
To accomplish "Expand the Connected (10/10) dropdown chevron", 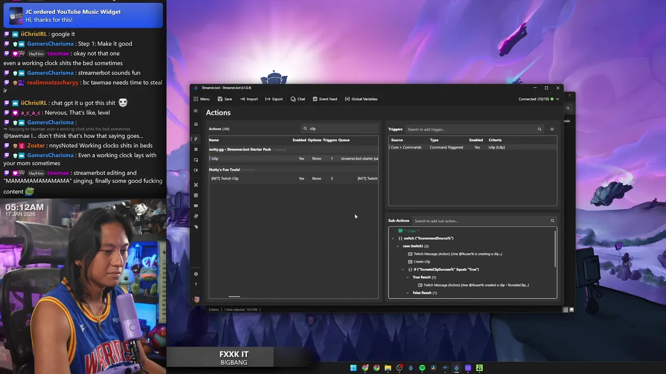I will coord(558,99).
